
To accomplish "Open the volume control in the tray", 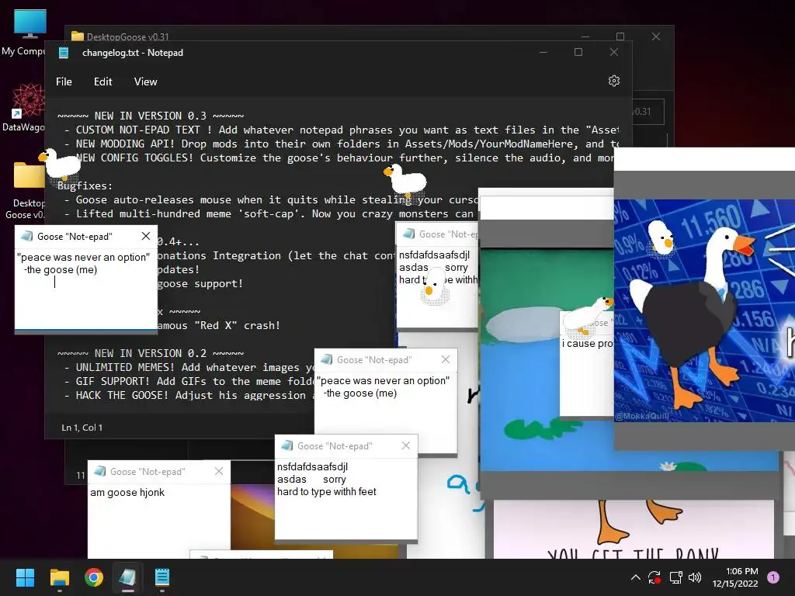I will click(695, 577).
